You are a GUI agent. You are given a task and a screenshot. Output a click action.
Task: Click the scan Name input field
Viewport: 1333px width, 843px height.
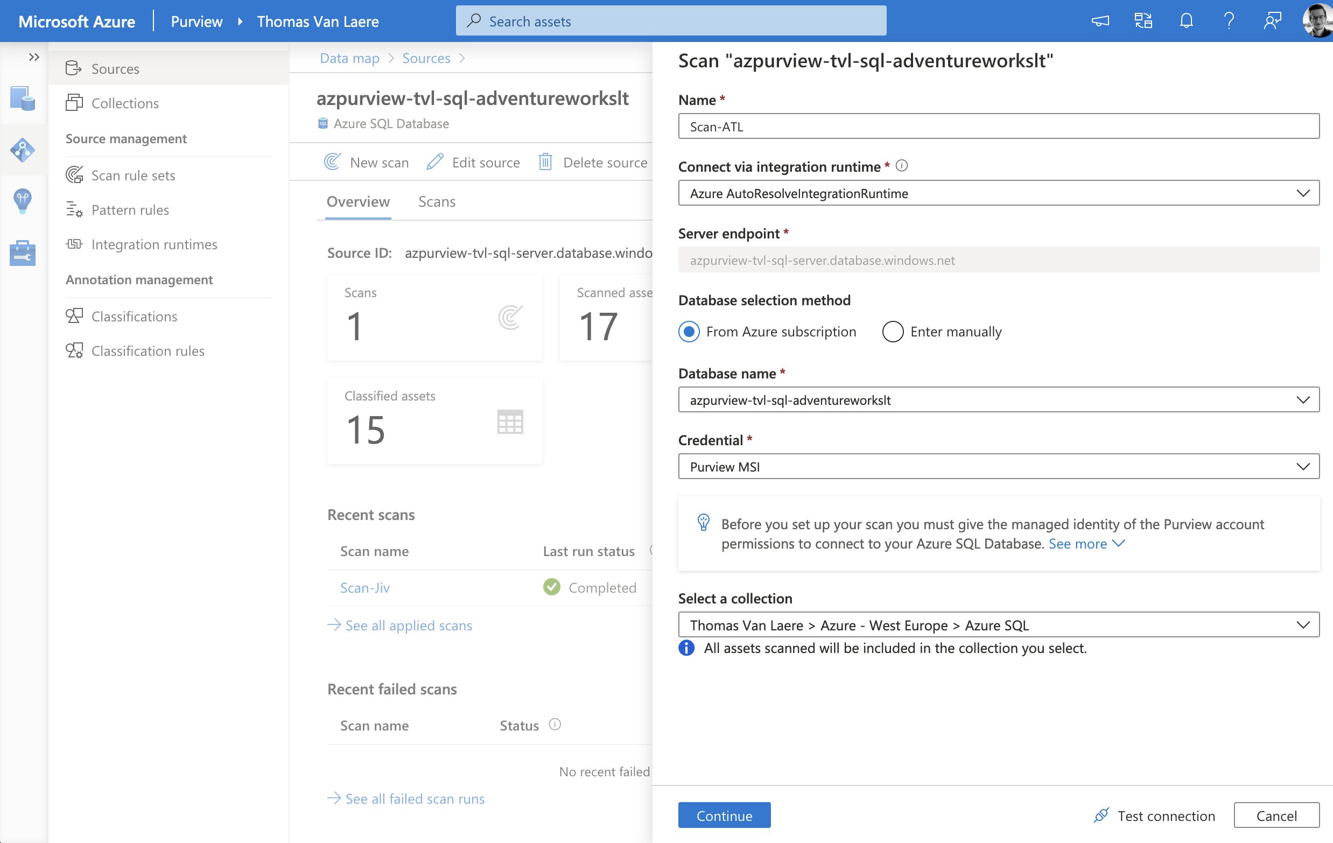(999, 126)
